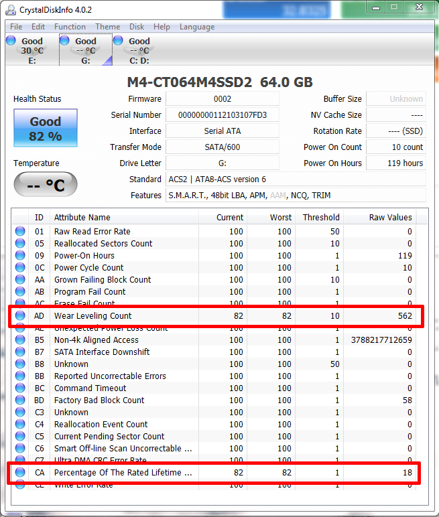The width and height of the screenshot is (439, 517).
Task: Click status orb of Program Fail Count
Action: [x=20, y=291]
